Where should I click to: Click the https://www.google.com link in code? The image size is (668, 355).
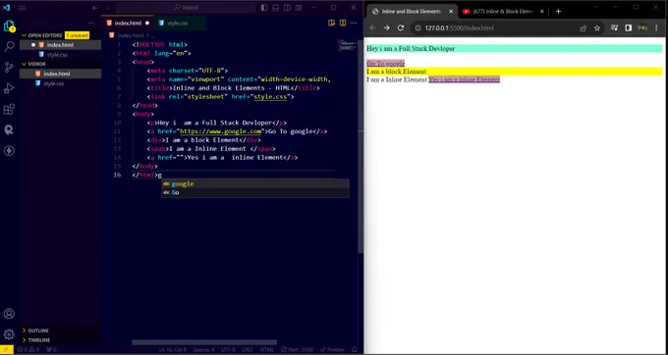pos(221,131)
